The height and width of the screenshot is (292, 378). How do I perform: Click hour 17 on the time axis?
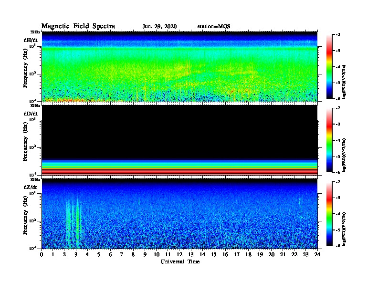coord(237,254)
